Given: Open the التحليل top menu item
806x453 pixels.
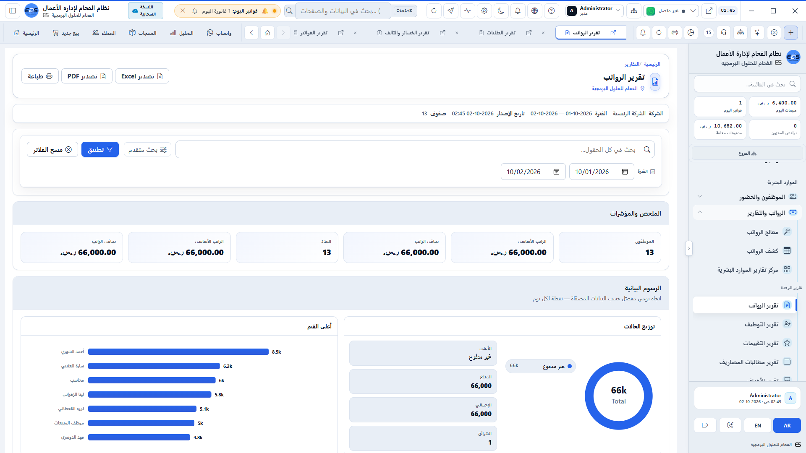Looking at the screenshot, I should tap(182, 33).
